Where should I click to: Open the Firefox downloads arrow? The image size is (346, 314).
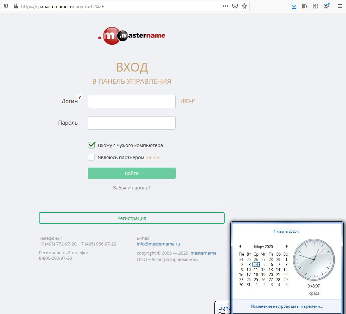coord(294,6)
